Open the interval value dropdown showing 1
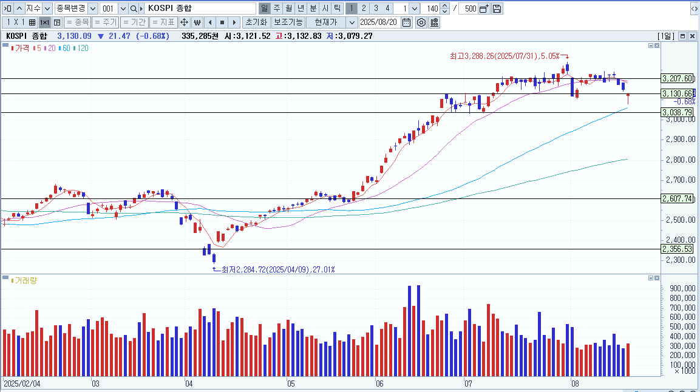 [x=414, y=8]
